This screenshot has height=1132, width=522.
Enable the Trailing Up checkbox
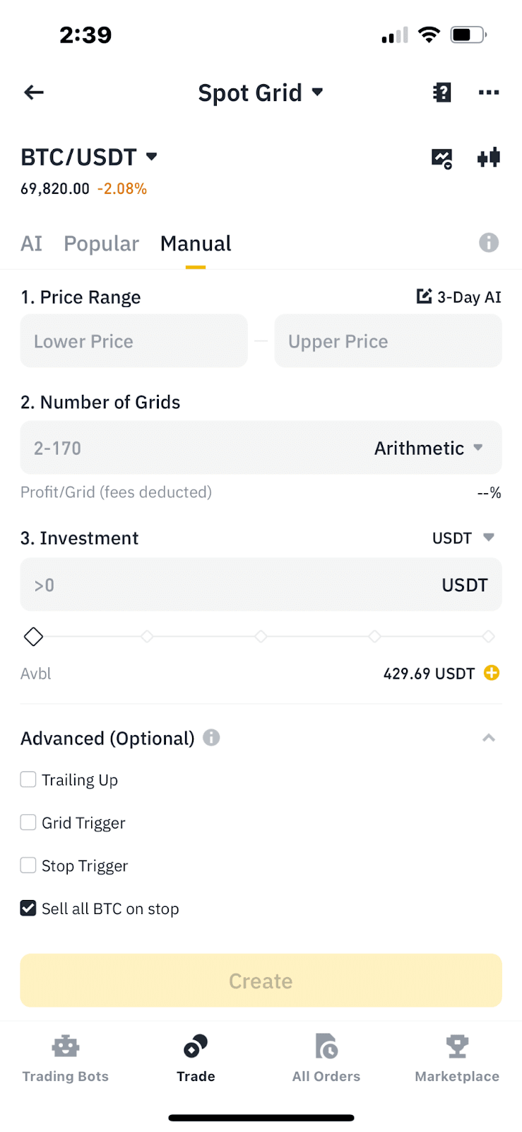[x=28, y=780]
